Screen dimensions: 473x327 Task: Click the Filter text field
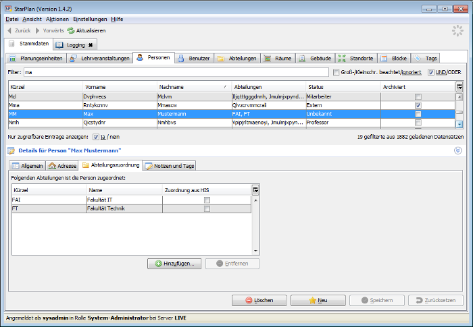(x=176, y=72)
